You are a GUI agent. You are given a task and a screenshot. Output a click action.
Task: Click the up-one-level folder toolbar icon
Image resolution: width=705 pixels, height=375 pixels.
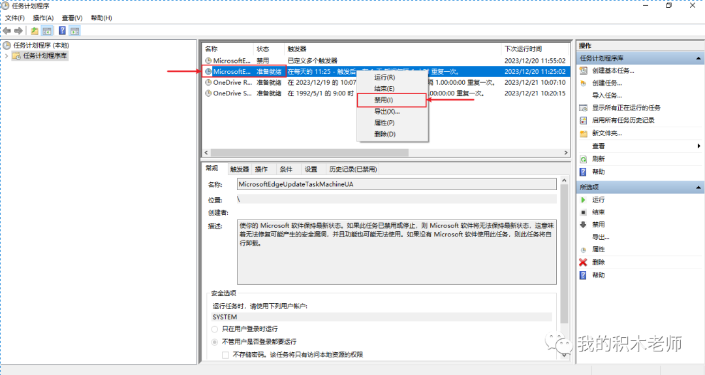pos(35,31)
